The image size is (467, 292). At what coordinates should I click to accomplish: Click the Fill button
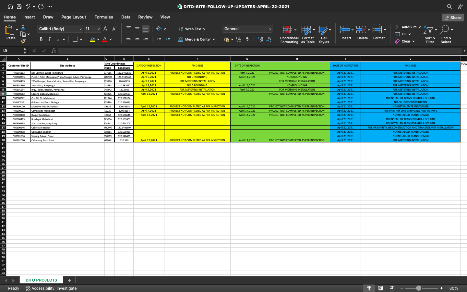pyautogui.click(x=403, y=34)
